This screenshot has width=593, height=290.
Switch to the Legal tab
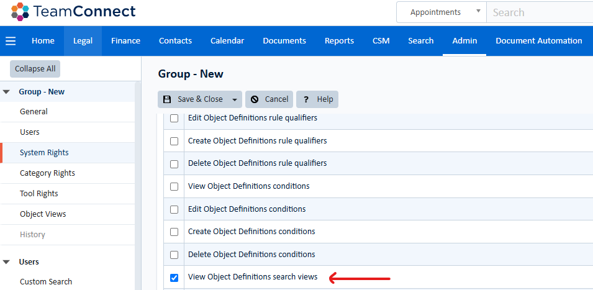coord(83,41)
